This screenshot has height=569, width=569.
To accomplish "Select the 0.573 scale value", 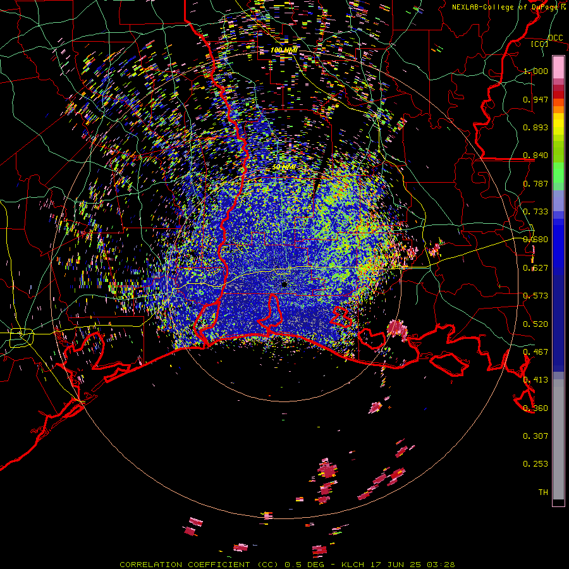I will 535,296.
